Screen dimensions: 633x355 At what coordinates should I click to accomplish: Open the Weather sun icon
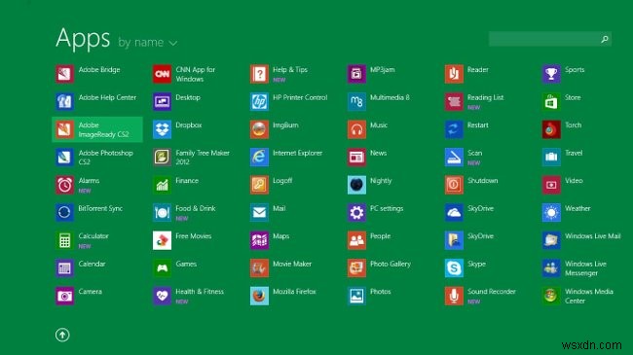point(551,213)
